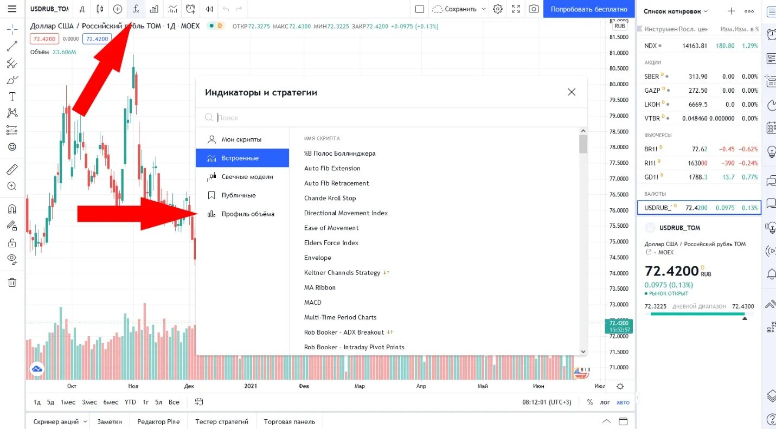Open candlestick chart style selector
Image resolution: width=776 pixels, height=429 pixels.
99,9
